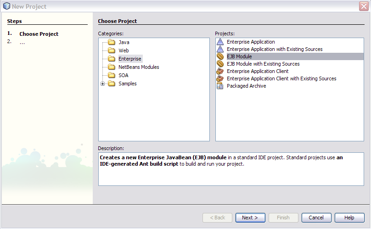Click the Choose Project step in Steps
Image resolution: width=371 pixels, height=229 pixels.
(39, 34)
